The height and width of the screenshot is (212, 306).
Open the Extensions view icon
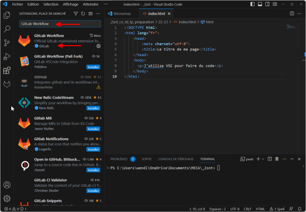(x=7, y=70)
